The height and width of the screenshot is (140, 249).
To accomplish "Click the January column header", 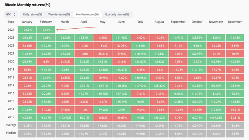I will 27,22.
